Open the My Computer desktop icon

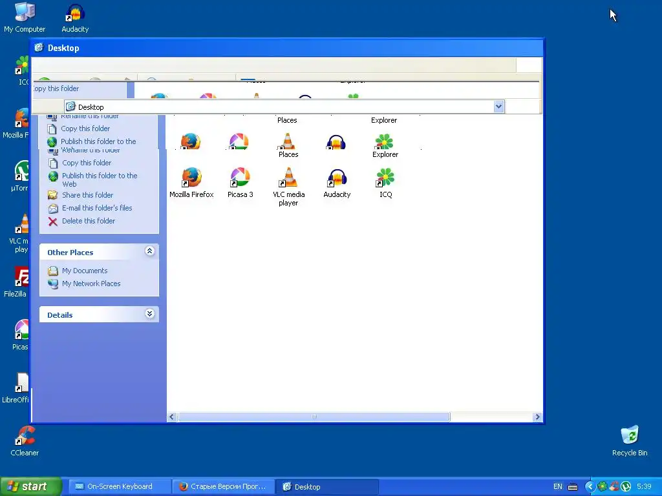point(25,17)
